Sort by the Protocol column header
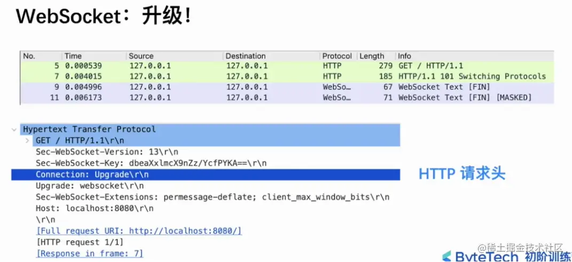572x262 pixels. (338, 56)
